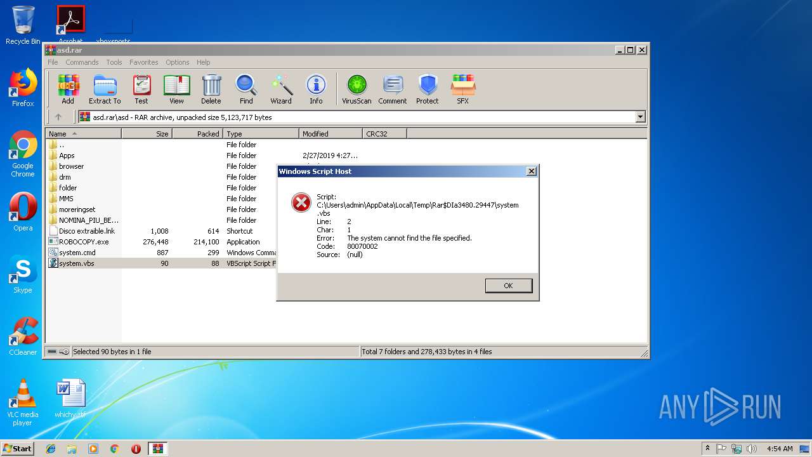This screenshot has width=812, height=457.
Task: Open whichy.rtf document on desktop
Action: click(x=70, y=399)
